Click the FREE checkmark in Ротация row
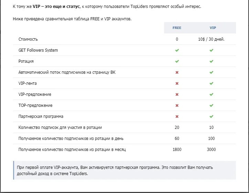The height and width of the screenshot is (193, 249). coord(177,61)
